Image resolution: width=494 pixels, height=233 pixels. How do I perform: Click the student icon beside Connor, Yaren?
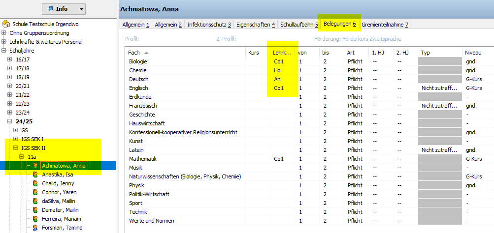35,192
